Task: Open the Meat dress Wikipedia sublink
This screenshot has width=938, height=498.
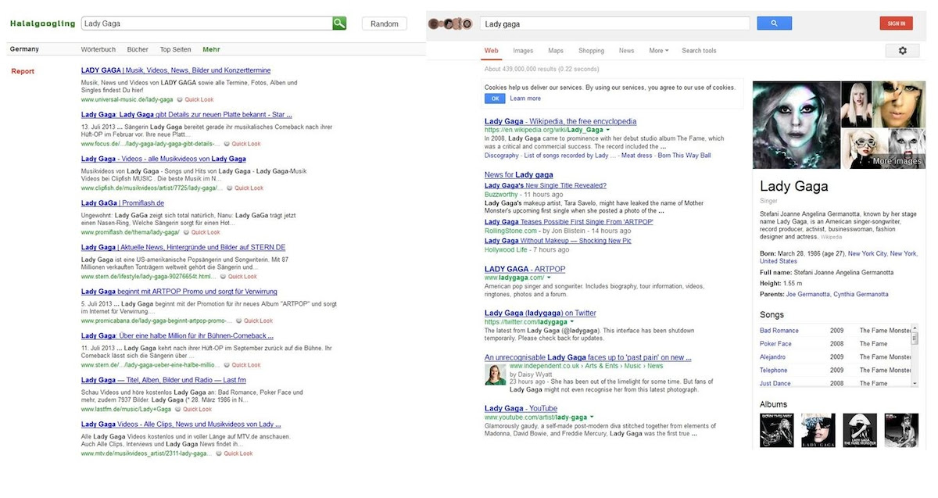Action: point(638,155)
